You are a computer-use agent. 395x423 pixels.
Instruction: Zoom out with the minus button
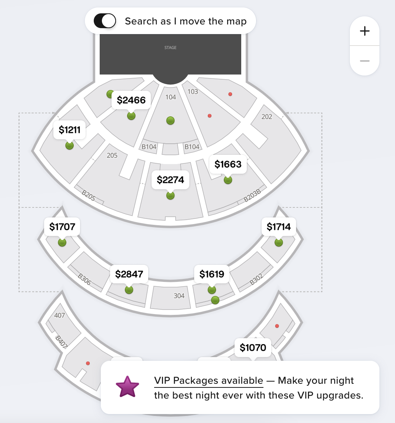click(365, 61)
